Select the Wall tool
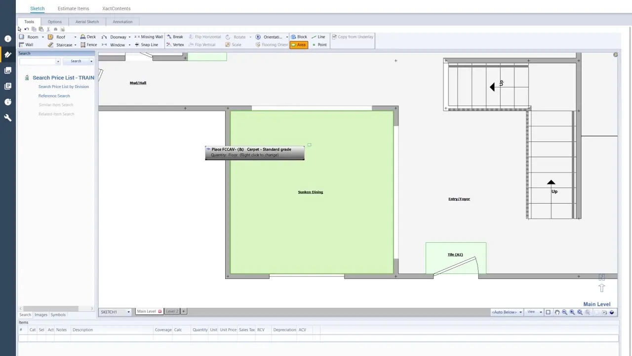 click(26, 45)
